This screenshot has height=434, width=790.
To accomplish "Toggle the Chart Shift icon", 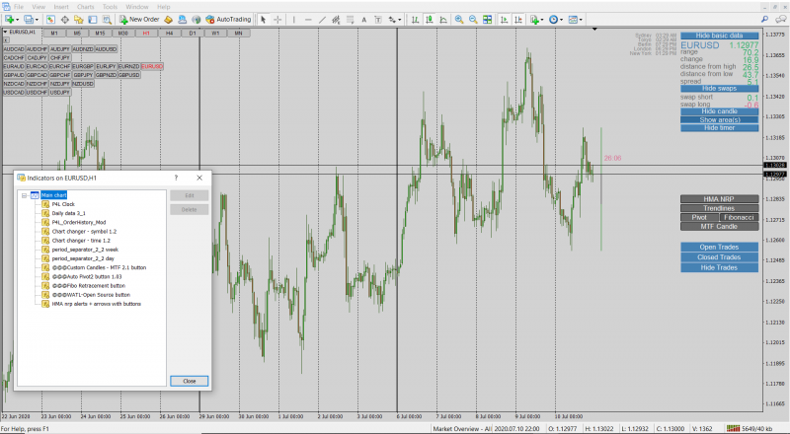I will tap(517, 19).
